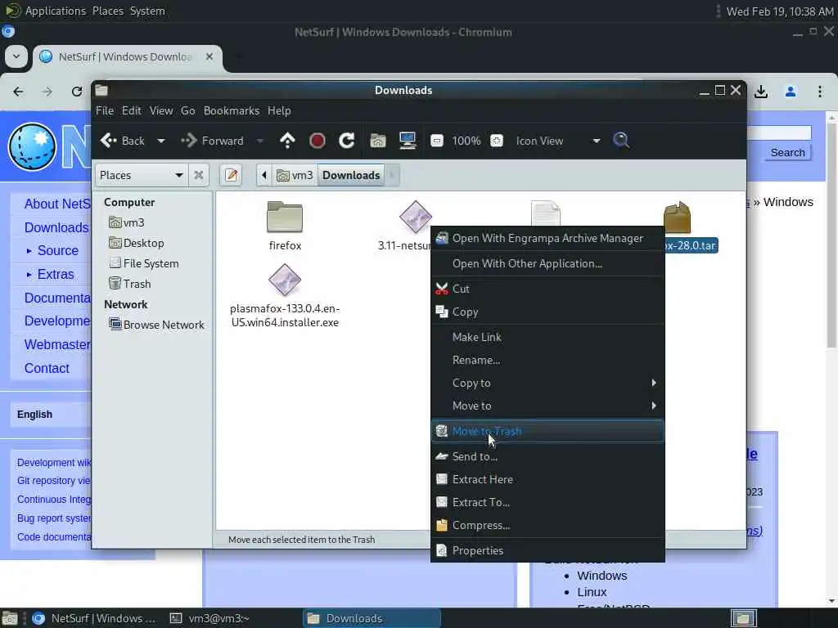Open the Icon View mode dropdown
Screen dimensions: 838x628
557,141
